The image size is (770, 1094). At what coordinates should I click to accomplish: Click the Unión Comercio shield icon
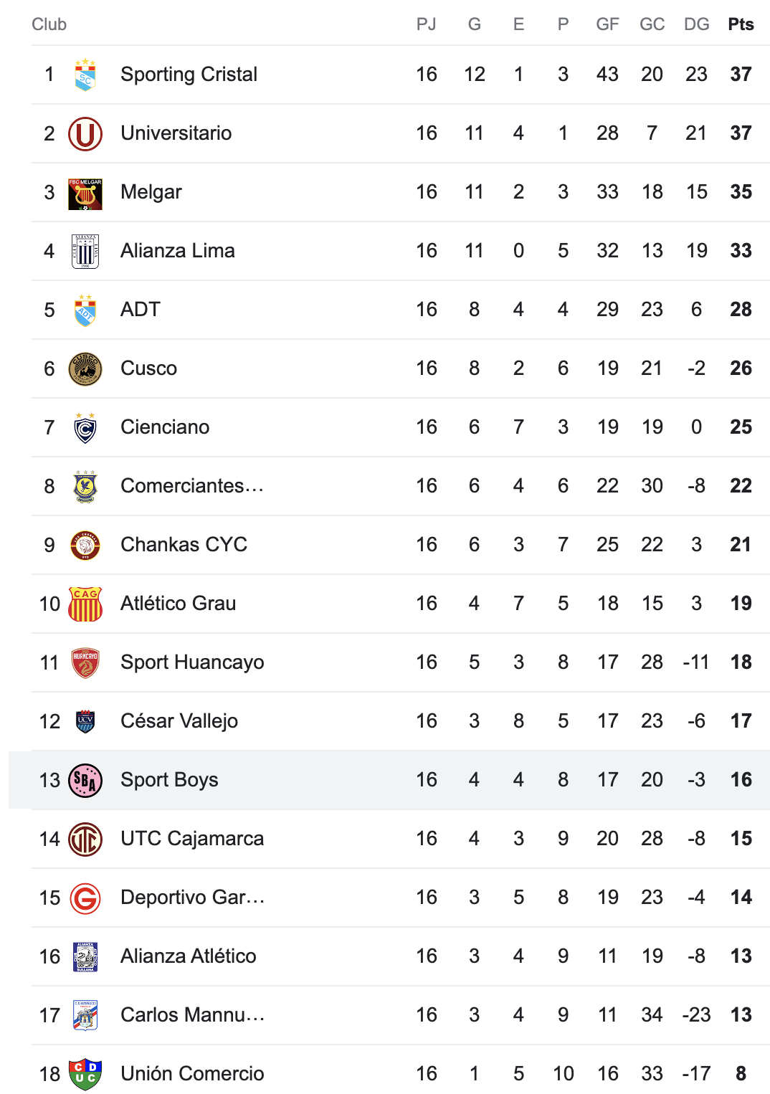click(85, 1074)
